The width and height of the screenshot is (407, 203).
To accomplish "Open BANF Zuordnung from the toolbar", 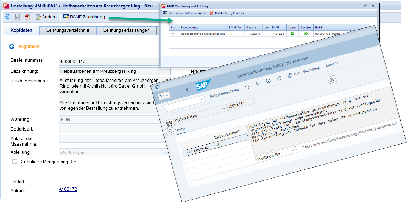I will [x=84, y=17].
